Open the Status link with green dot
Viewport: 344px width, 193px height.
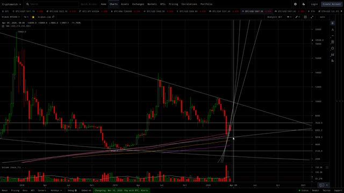coord(304,191)
